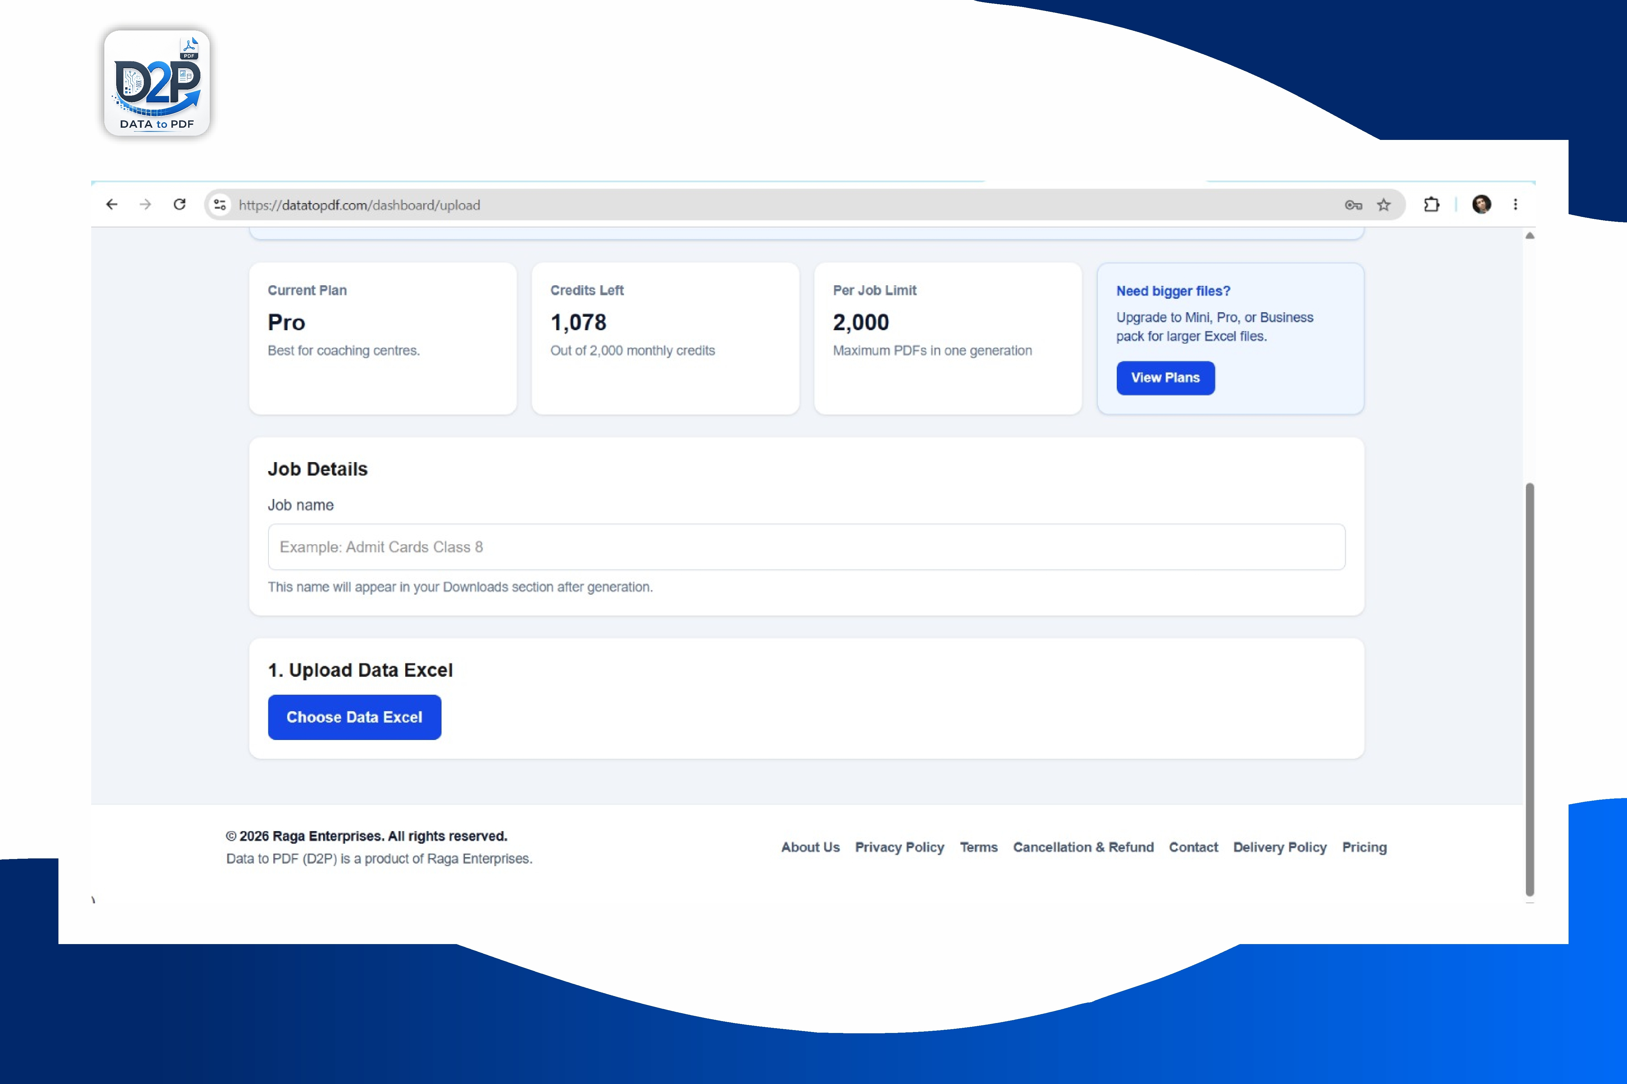This screenshot has width=1627, height=1084.
Task: Open the browser extensions puzzle icon
Action: point(1431,205)
